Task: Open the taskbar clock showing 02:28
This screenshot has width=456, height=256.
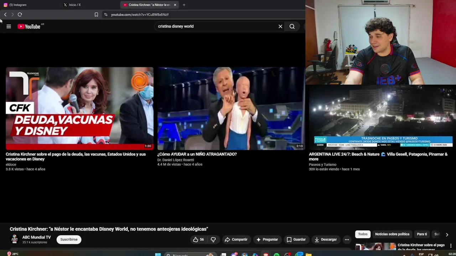Action: click(452, 254)
